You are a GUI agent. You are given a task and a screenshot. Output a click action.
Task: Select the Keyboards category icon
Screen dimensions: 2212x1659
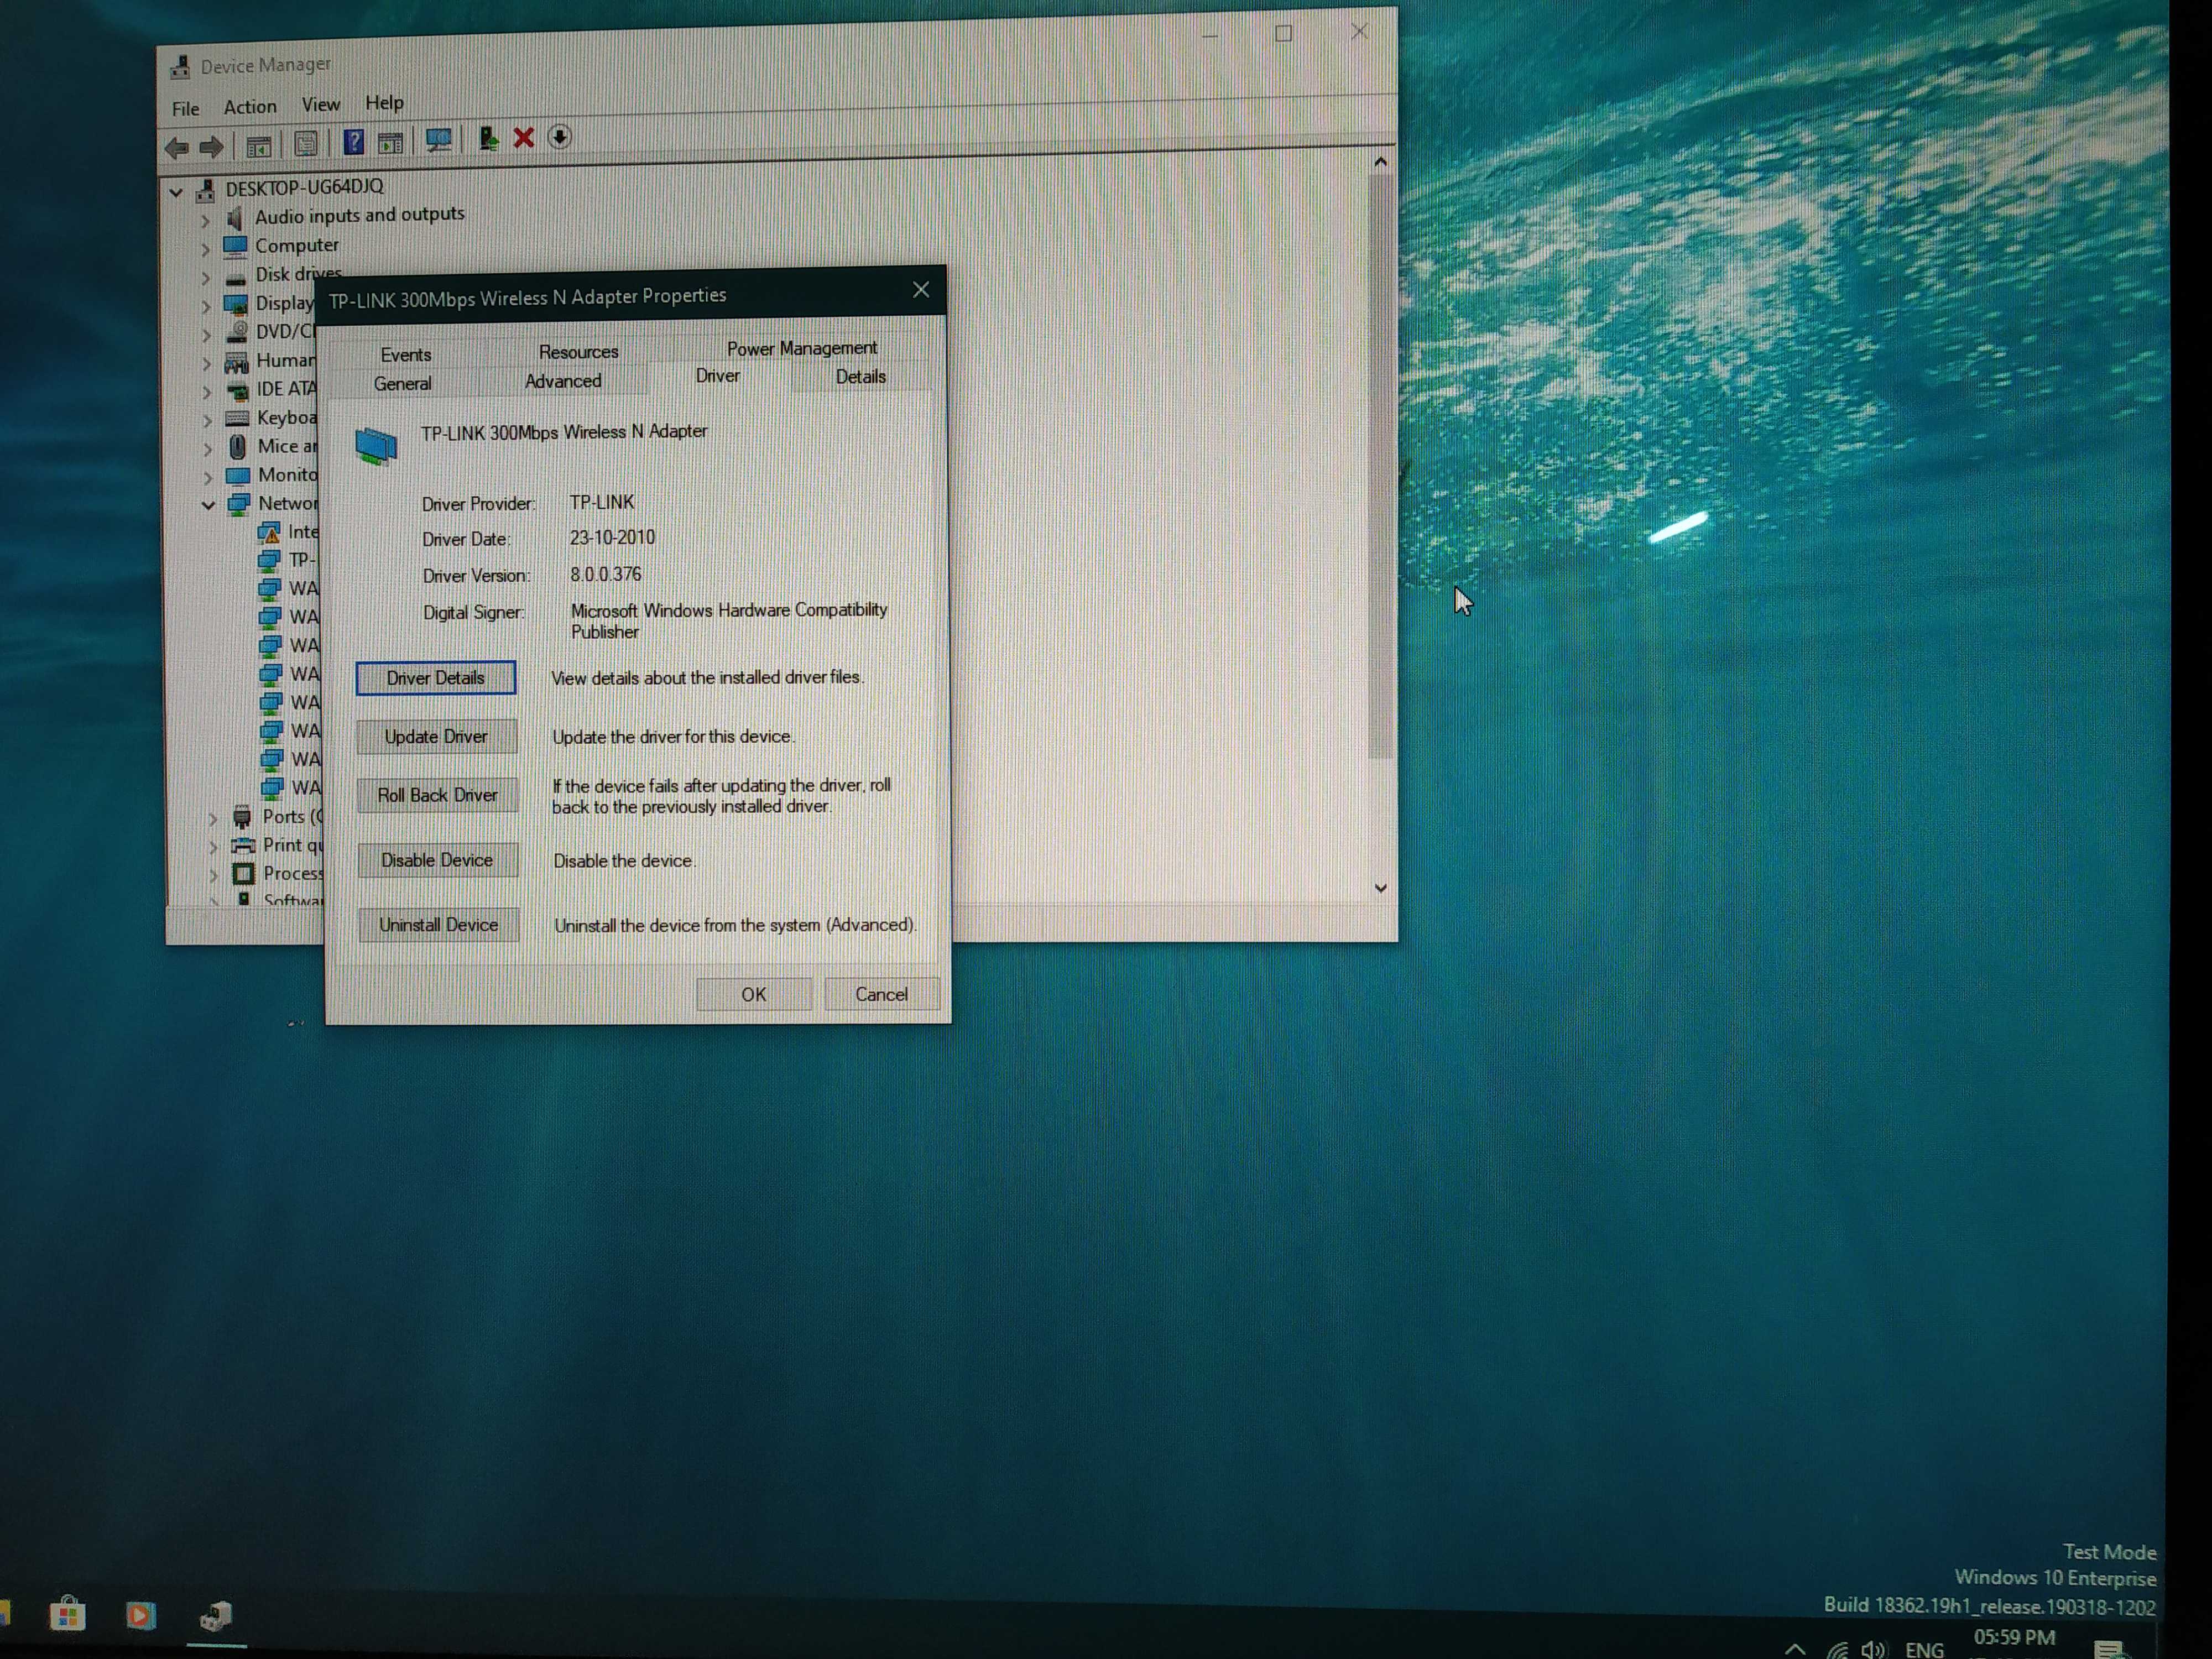237,418
